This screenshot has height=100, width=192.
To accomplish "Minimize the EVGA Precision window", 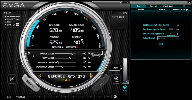I will pyautogui.click(x=124, y=2).
